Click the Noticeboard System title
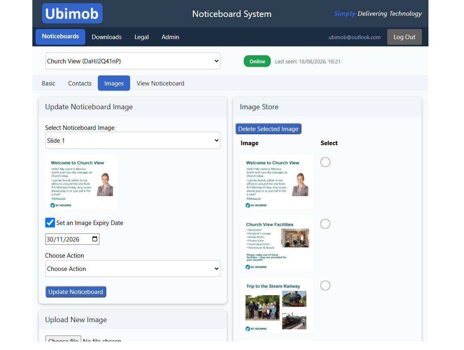This screenshot has height=350, width=464. tap(232, 14)
